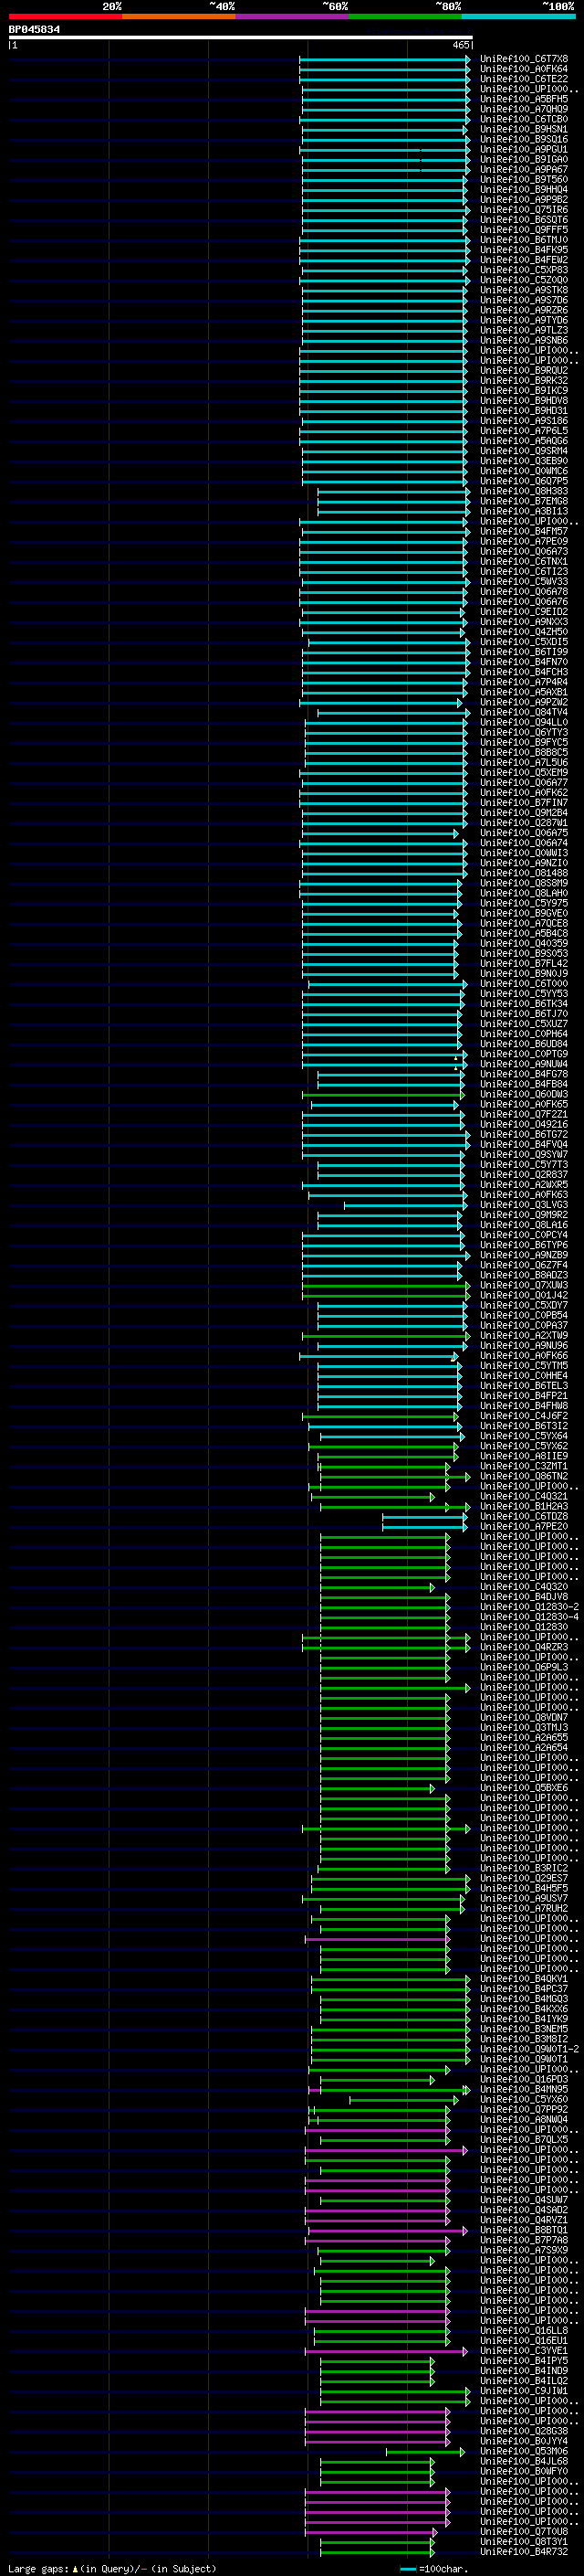Select hit UniRef100_A5BFH5
The image size is (584, 2576).
point(523,99)
